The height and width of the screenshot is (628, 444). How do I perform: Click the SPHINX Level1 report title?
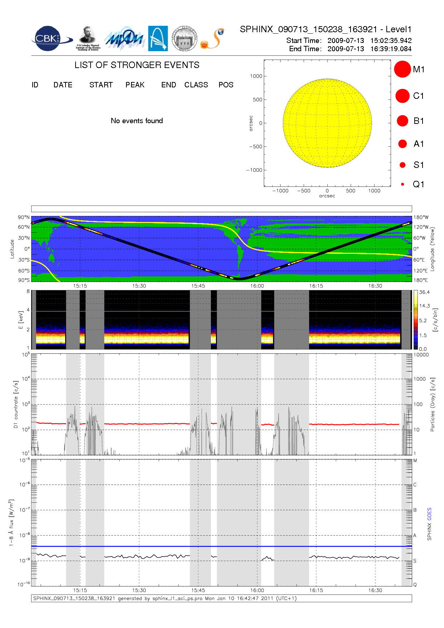(325, 29)
